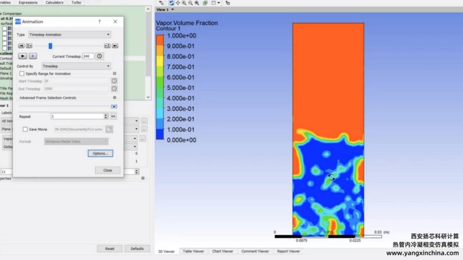Stop the animation playback
463x260 pixels.
[33, 56]
